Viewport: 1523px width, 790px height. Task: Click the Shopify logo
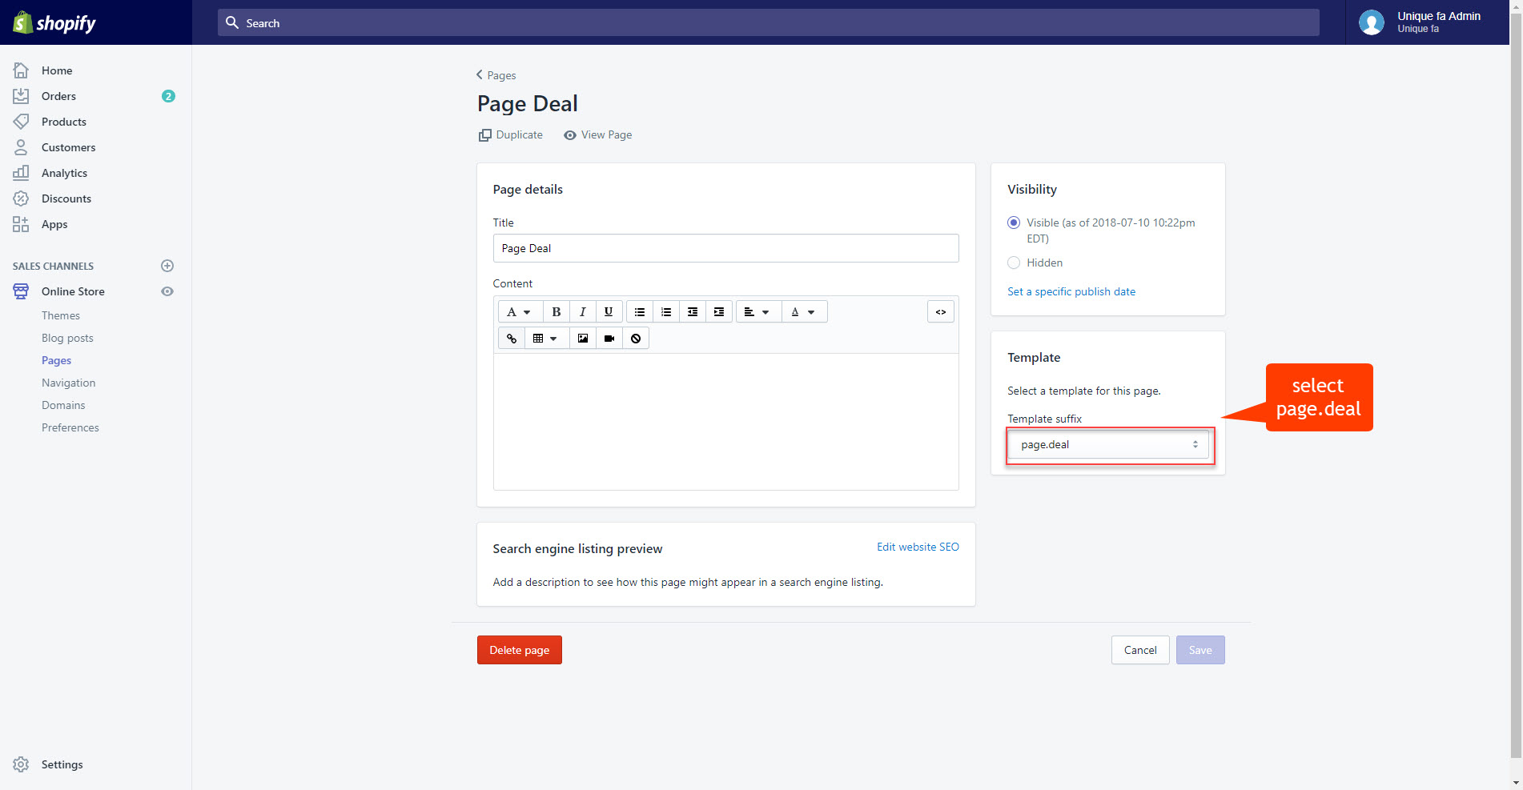[54, 22]
